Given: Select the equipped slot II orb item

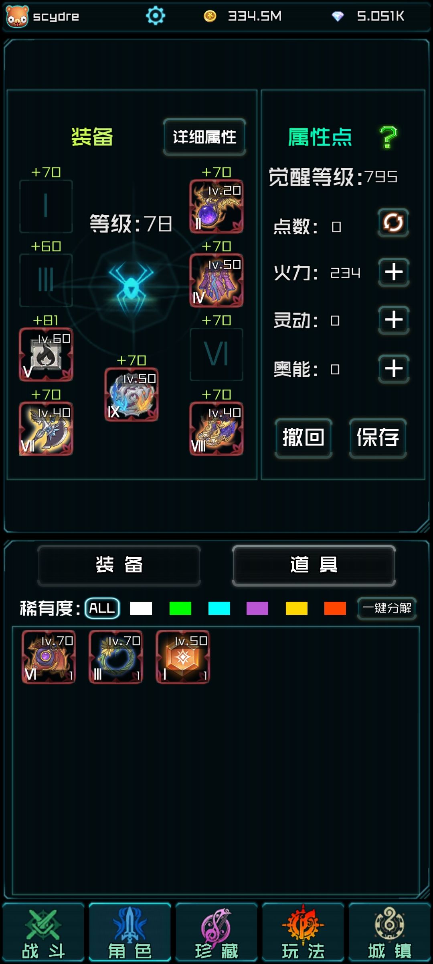Looking at the screenshot, I should click(216, 206).
